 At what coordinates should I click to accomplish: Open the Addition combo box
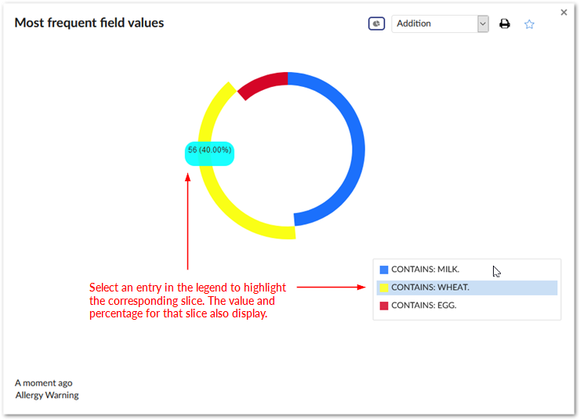point(434,24)
